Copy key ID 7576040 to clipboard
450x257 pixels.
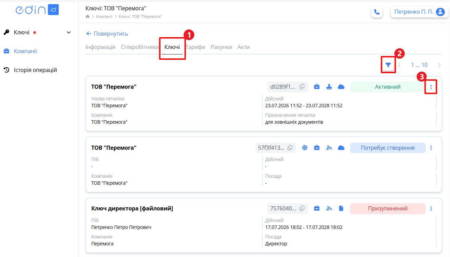(x=302, y=208)
